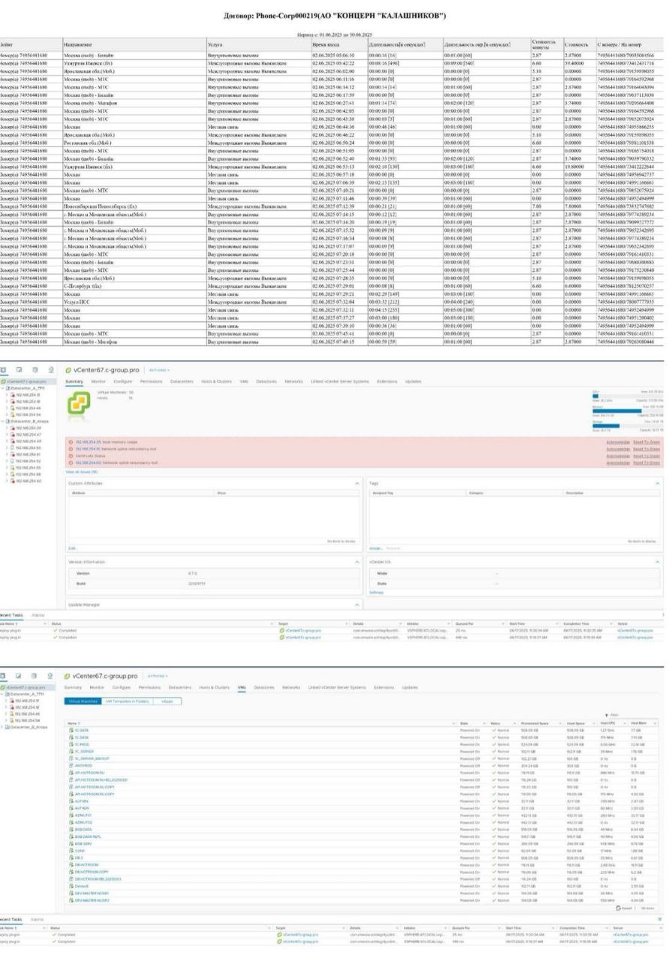Click VMs and Templates icon in upper navigator
Viewport: 669px width, 961px height.
[19, 369]
